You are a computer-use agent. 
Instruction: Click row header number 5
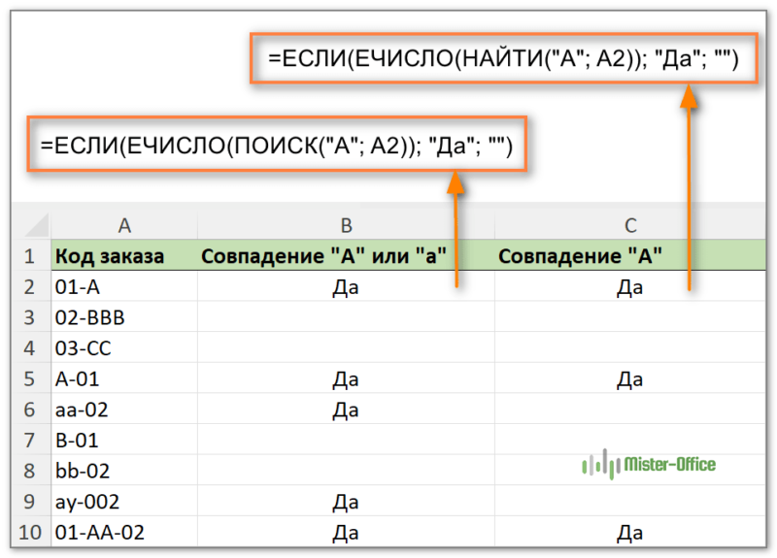pyautogui.click(x=29, y=379)
